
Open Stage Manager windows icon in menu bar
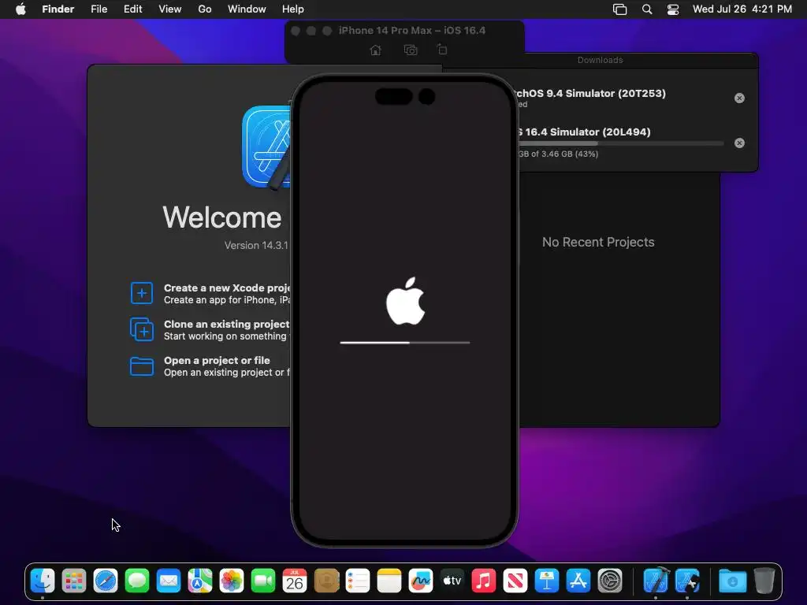click(x=619, y=9)
